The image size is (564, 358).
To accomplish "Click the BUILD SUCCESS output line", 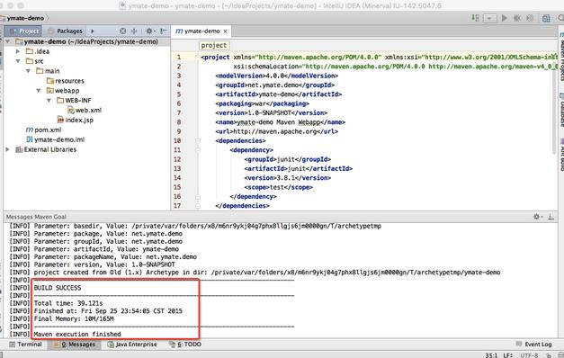I will 58,288.
